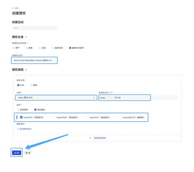Select the 分组 subject type radio
194x172 pixels.
click(x=40, y=48)
